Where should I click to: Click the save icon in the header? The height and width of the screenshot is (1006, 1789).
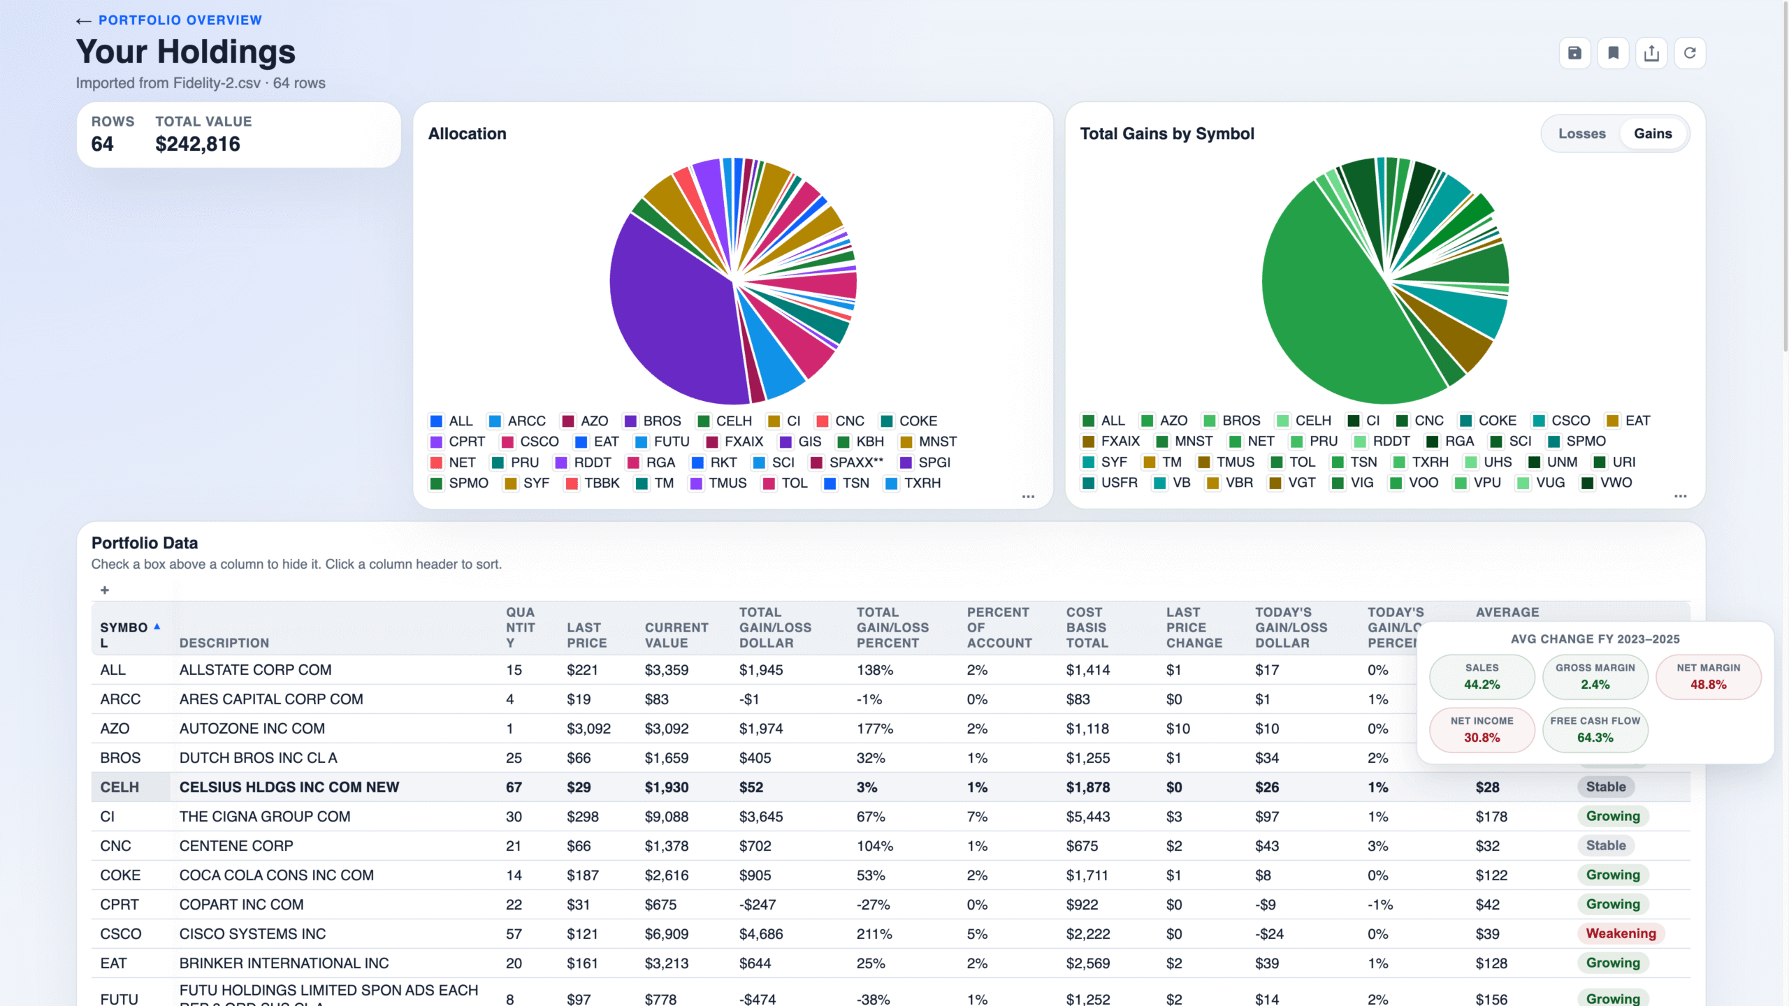(x=1574, y=53)
